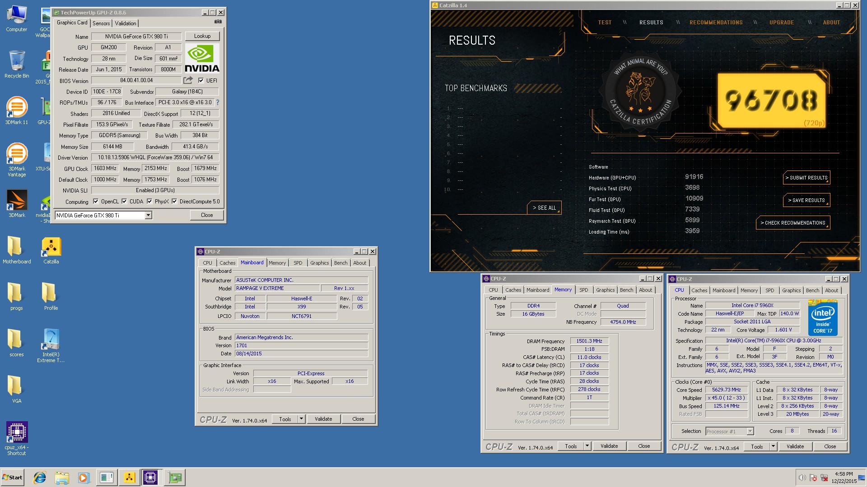This screenshot has width=867, height=487.
Task: Open the UPGRADE tab in Catzilla
Action: coord(782,23)
